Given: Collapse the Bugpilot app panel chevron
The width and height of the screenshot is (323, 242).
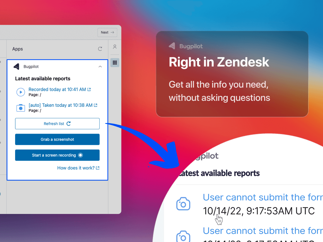Looking at the screenshot, I should 100,66.
